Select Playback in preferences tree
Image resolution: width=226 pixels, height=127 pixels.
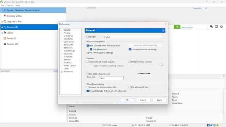[67, 63]
